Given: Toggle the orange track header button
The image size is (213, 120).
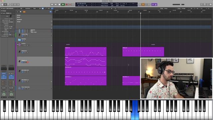Looking at the screenshot, I should pos(24,12).
